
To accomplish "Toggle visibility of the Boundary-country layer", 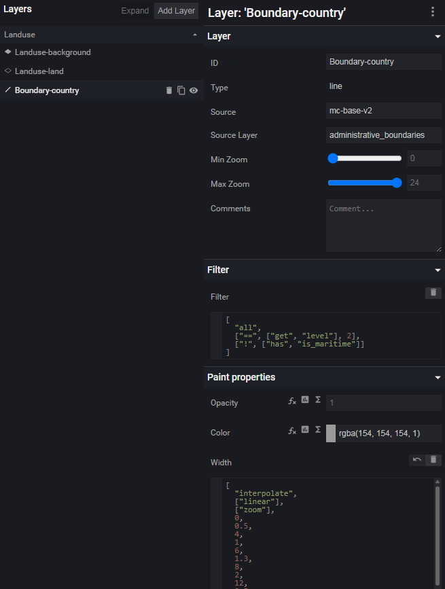I will pyautogui.click(x=194, y=90).
